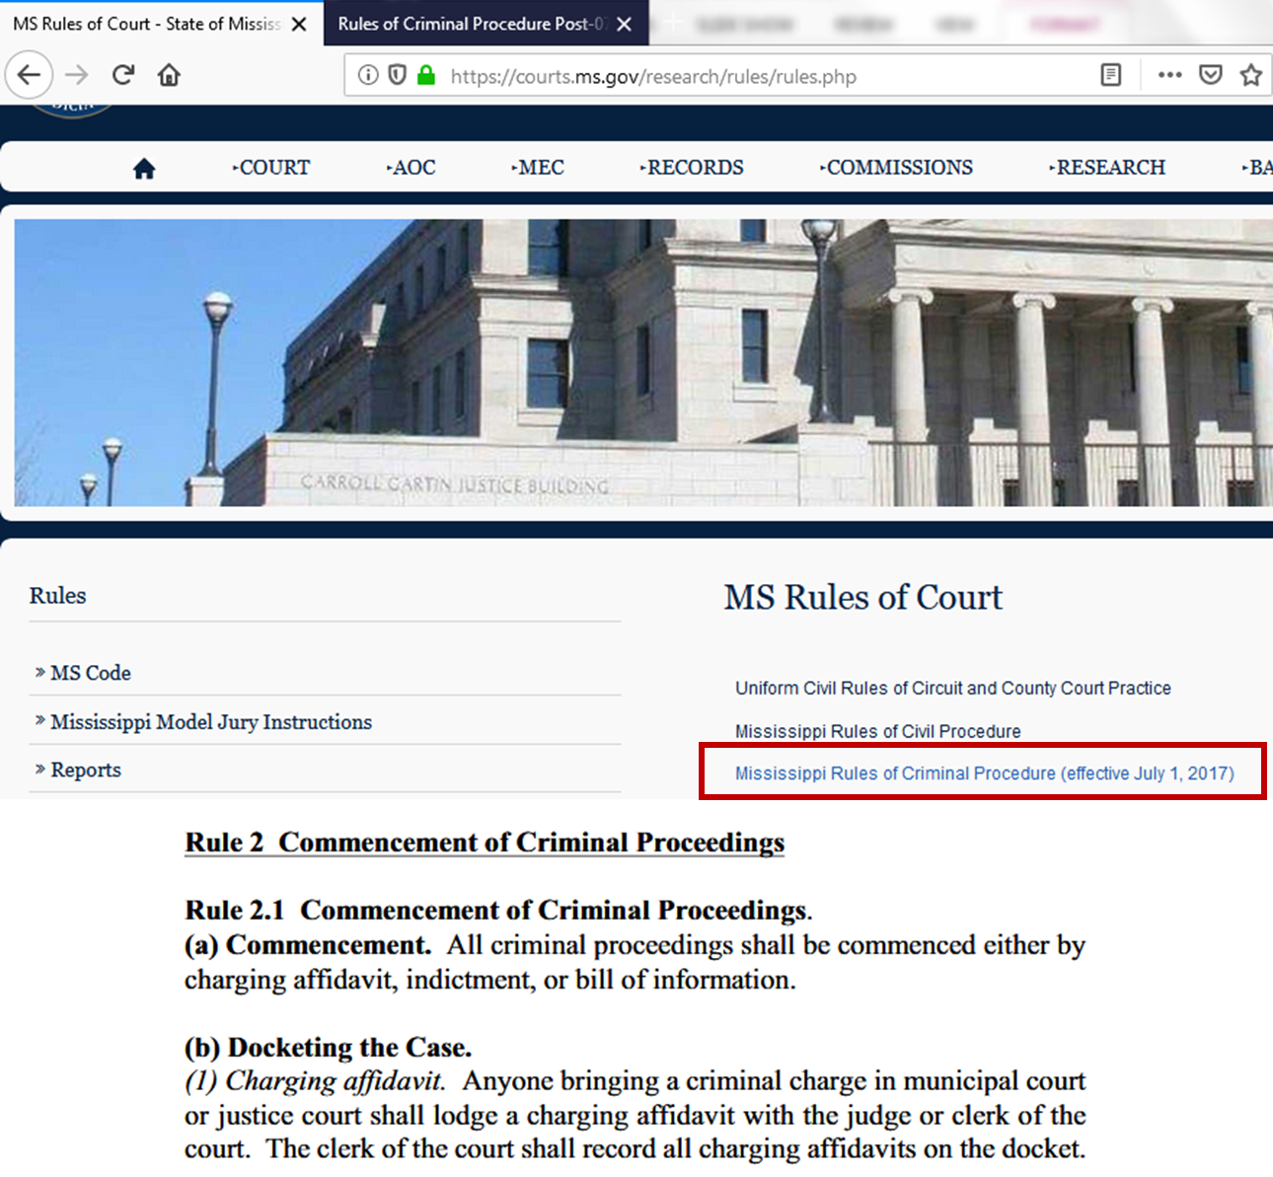
Task: Click the 'Rules' sidebar heading
Action: click(57, 596)
